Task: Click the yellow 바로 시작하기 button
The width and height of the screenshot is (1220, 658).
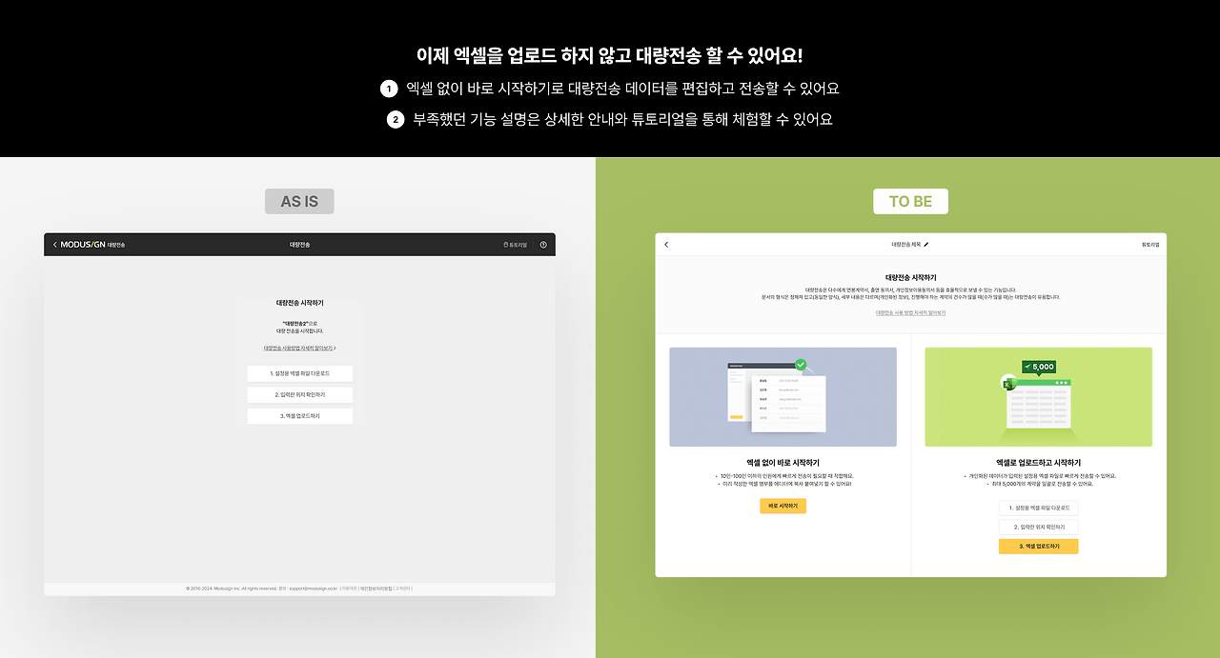Action: click(783, 506)
